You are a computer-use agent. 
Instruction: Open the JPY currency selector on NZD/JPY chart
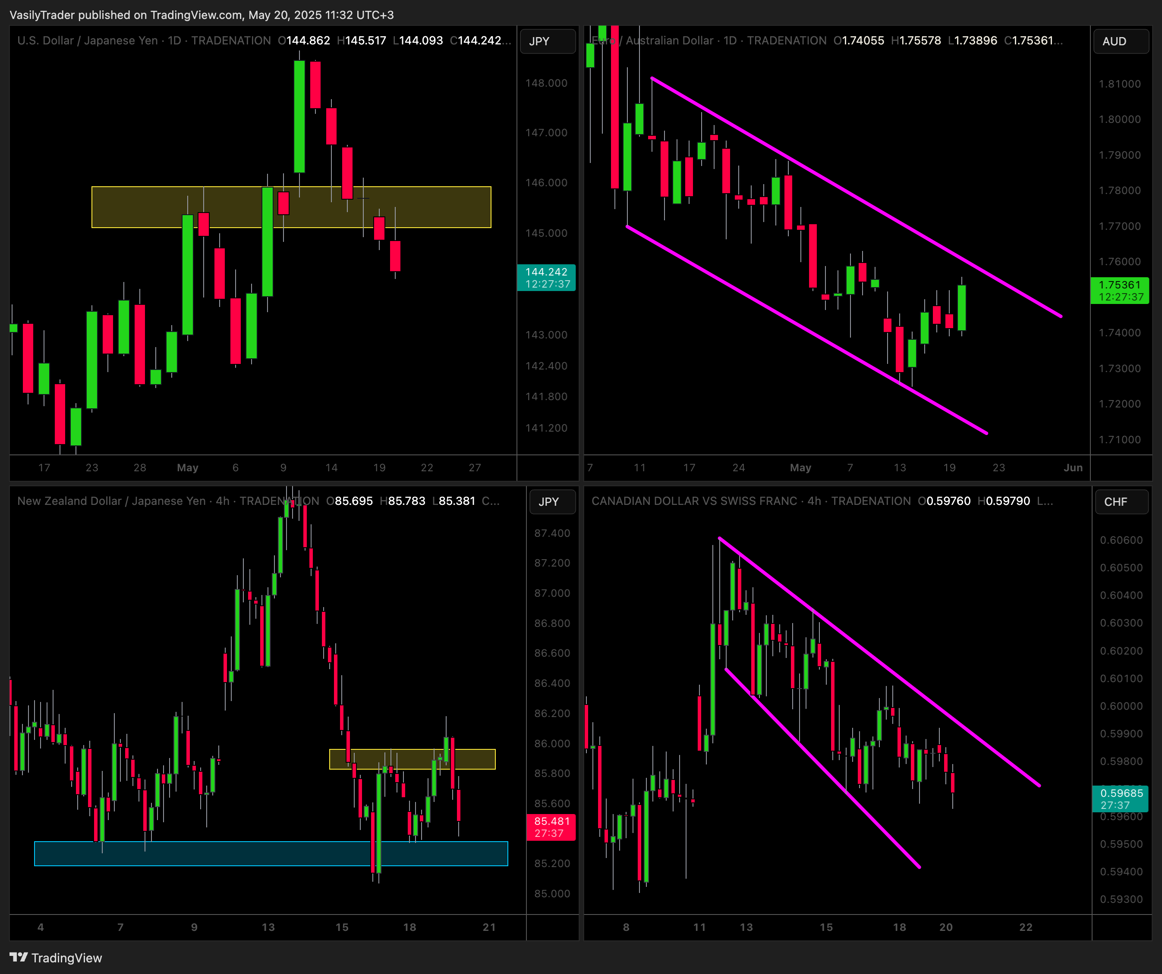point(553,502)
